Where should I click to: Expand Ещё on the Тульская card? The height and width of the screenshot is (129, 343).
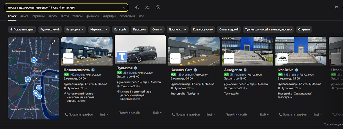tap(157, 113)
